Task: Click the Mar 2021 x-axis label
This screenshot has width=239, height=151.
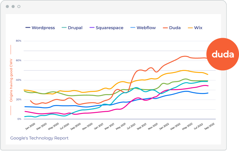Action: click(x=110, y=126)
